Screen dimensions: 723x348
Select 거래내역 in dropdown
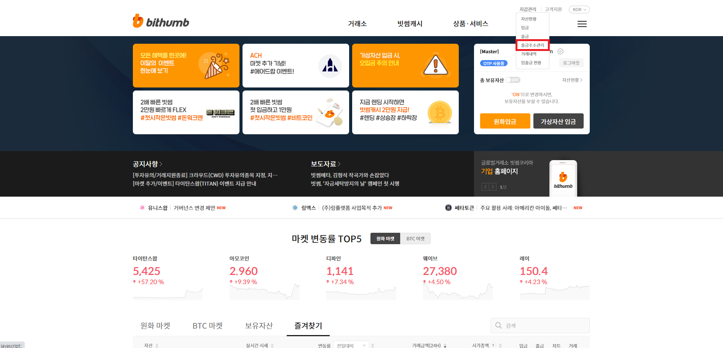point(529,54)
